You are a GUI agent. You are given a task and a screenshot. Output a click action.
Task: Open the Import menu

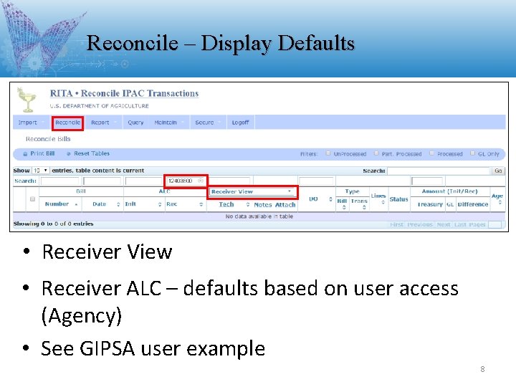click(31, 123)
